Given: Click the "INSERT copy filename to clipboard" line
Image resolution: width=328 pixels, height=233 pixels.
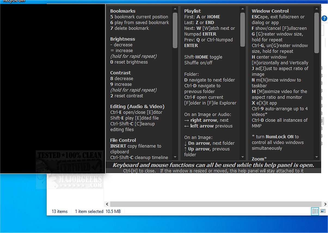Looking at the screenshot, I should (136, 149).
